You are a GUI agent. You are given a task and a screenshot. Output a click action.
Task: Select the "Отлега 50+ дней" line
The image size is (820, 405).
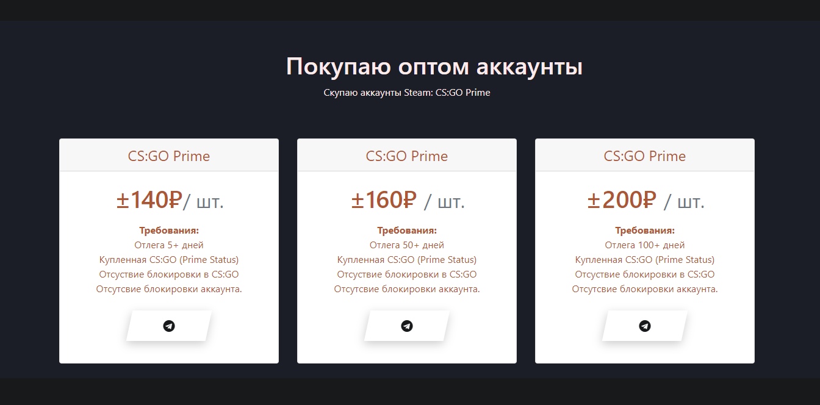click(x=407, y=245)
